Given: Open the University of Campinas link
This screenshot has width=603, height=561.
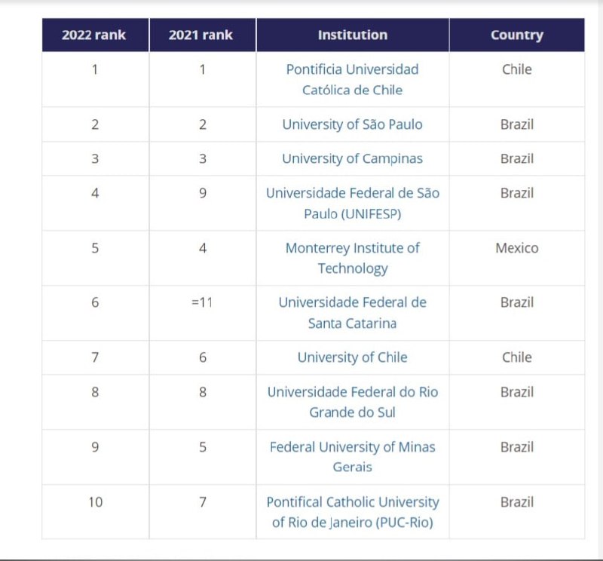Looking at the screenshot, I should point(352,158).
